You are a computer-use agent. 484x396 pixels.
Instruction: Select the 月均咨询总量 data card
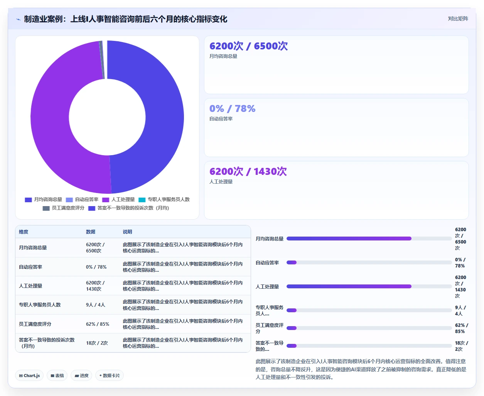pos(336,65)
